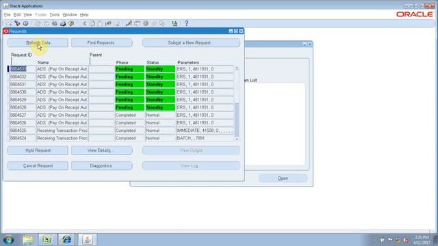Switch to Internet Explorer in the taskbar
The width and height of the screenshot is (438, 246).
coord(66,240)
